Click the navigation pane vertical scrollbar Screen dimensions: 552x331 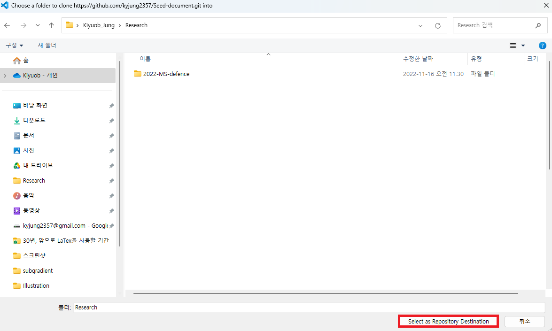(x=120, y=154)
